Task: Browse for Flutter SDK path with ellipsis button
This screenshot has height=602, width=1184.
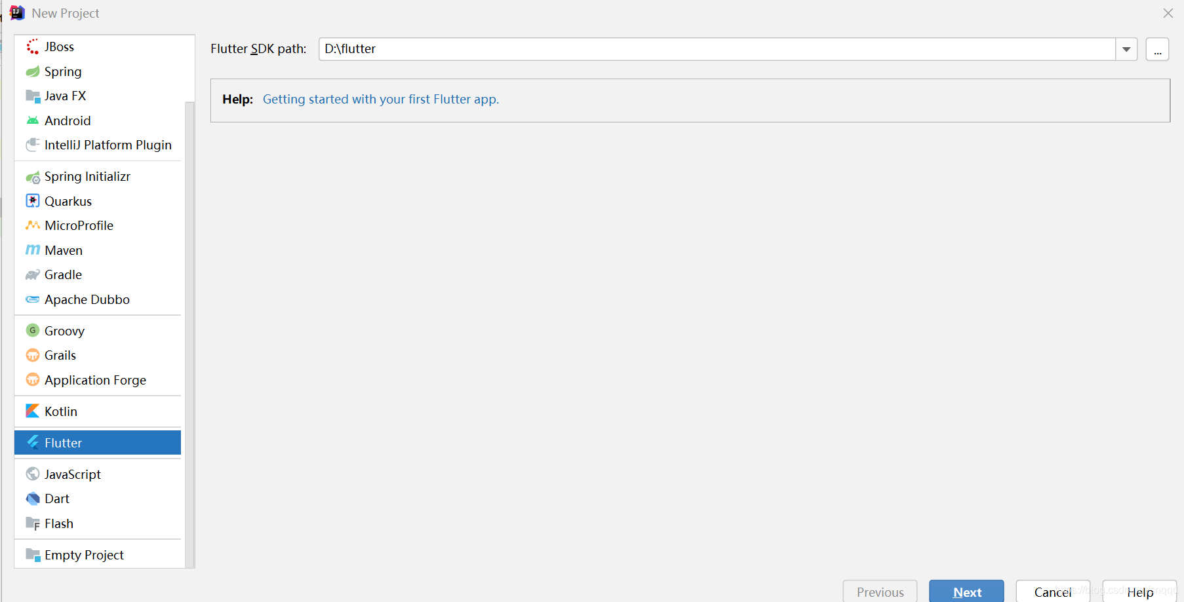Action: 1157,49
